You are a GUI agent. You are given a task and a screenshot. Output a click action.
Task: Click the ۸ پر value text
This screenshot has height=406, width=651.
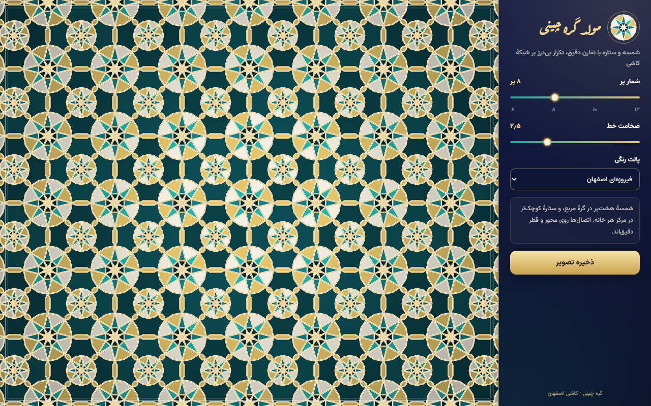coord(516,81)
